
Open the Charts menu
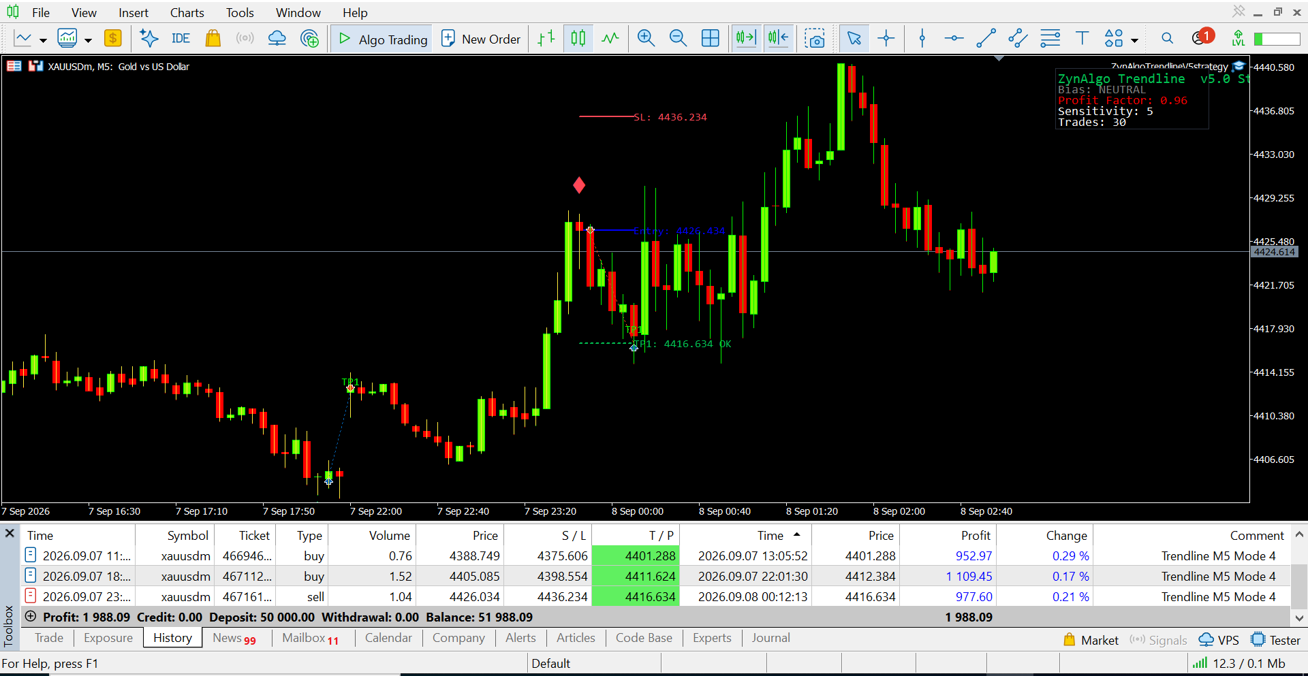tap(187, 12)
